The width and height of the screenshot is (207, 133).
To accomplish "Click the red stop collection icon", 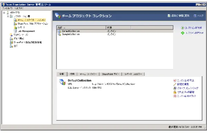I will click(175, 80).
